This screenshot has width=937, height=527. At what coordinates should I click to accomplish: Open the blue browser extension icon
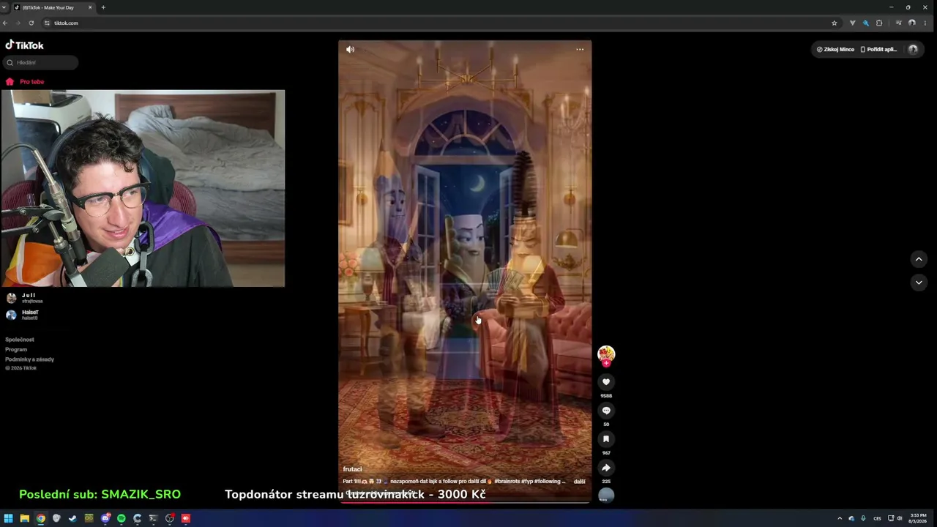(865, 23)
